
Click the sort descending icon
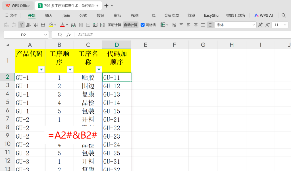36,25
